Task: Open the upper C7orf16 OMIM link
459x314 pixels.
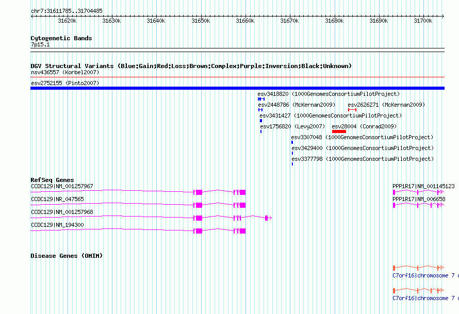Action: click(x=425, y=276)
